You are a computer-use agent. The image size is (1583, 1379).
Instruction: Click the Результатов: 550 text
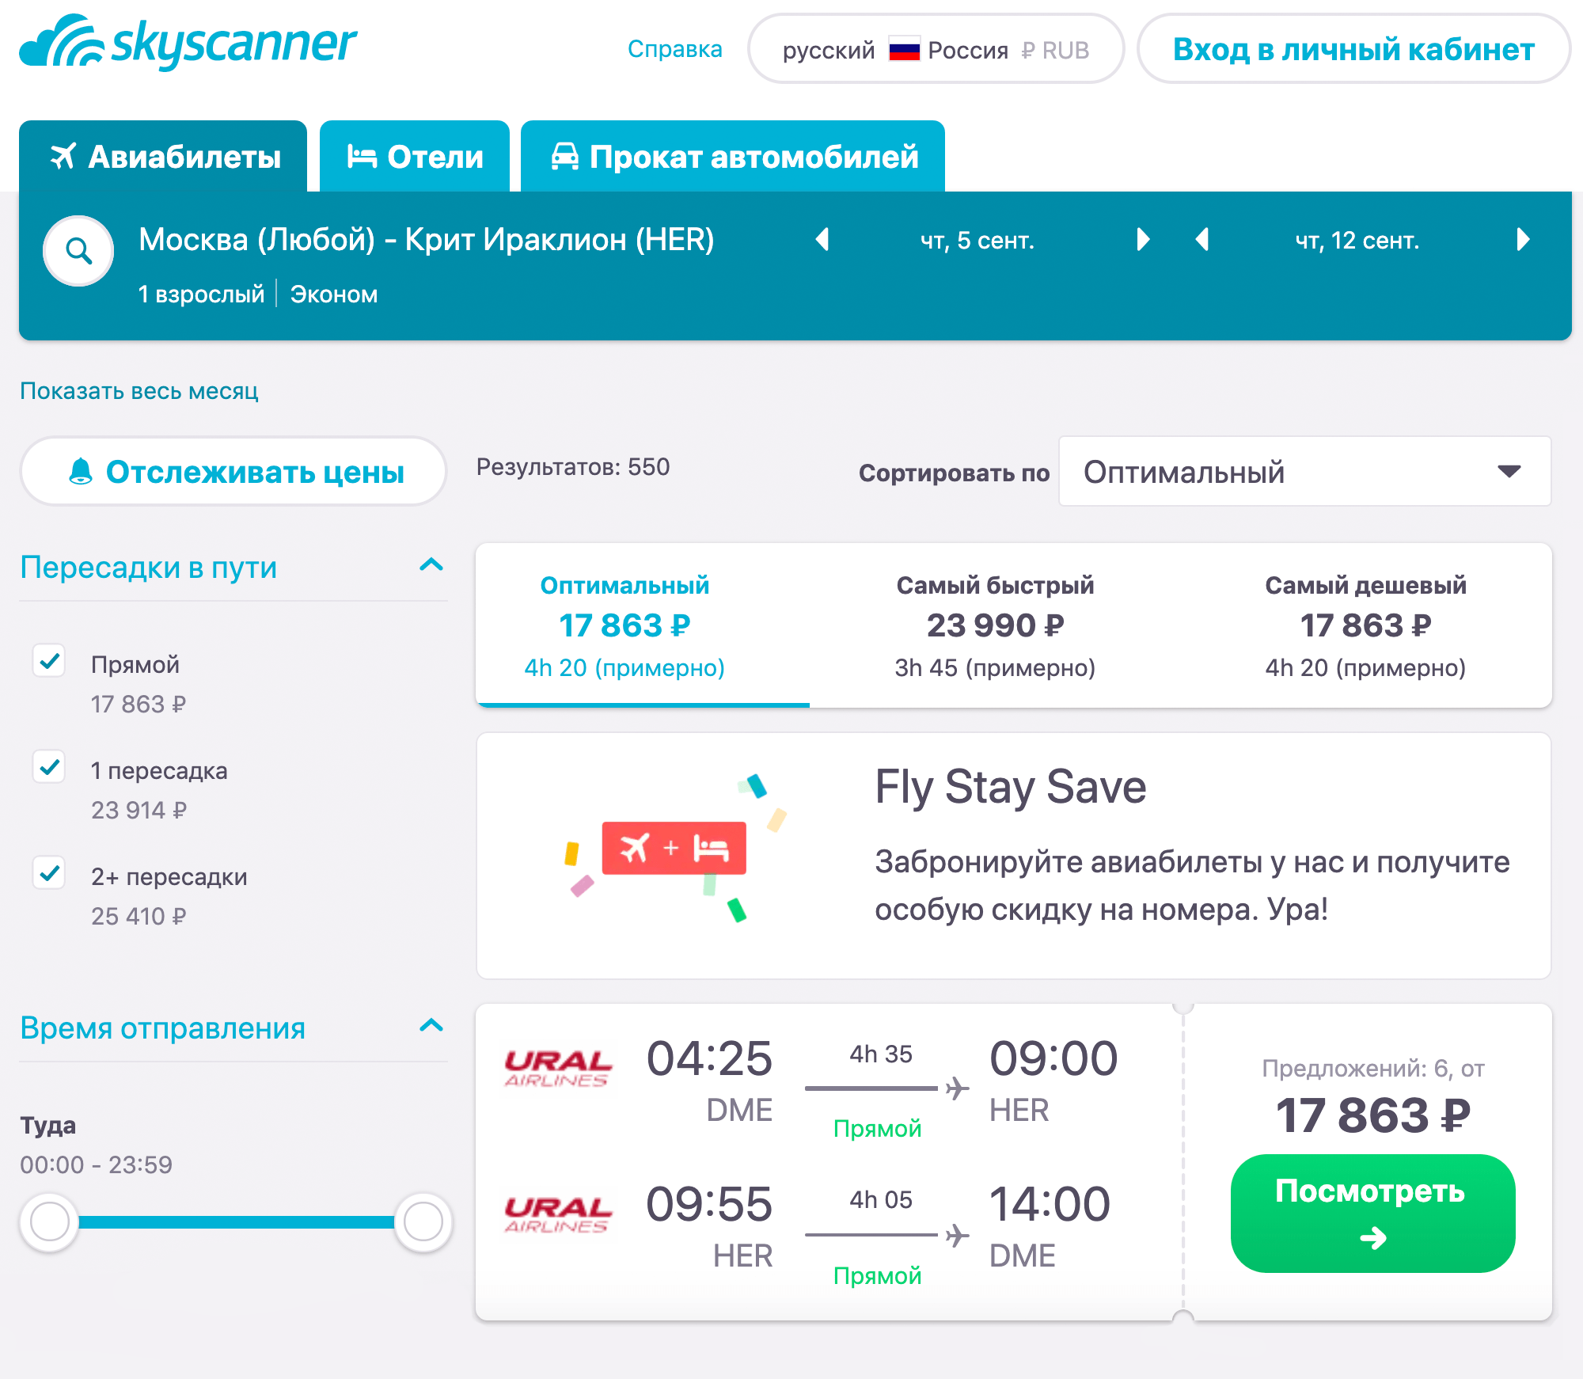coord(573,467)
